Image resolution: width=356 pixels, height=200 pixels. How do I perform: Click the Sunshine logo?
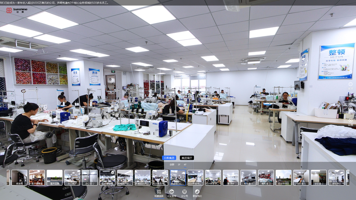pos(17,10)
